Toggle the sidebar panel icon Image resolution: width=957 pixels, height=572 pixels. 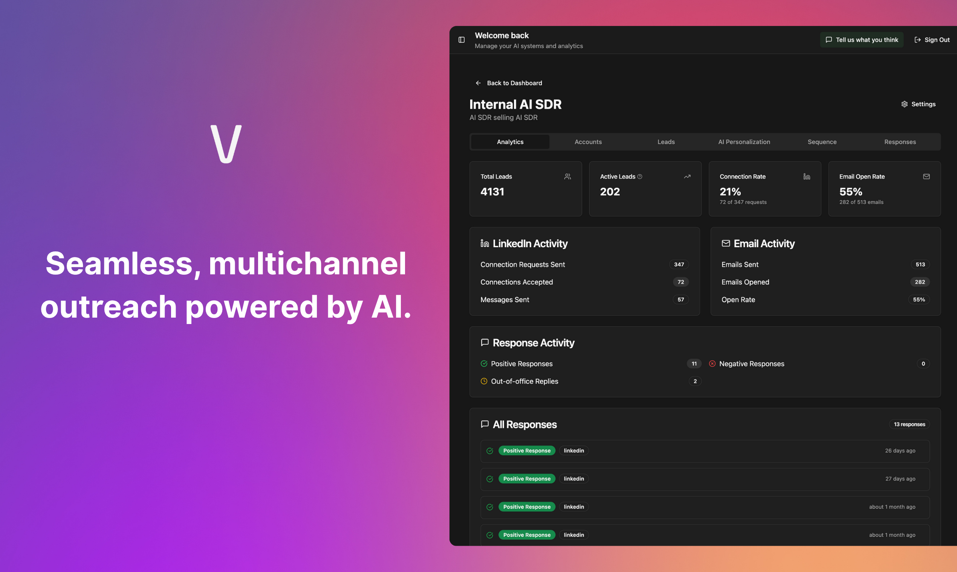point(461,40)
